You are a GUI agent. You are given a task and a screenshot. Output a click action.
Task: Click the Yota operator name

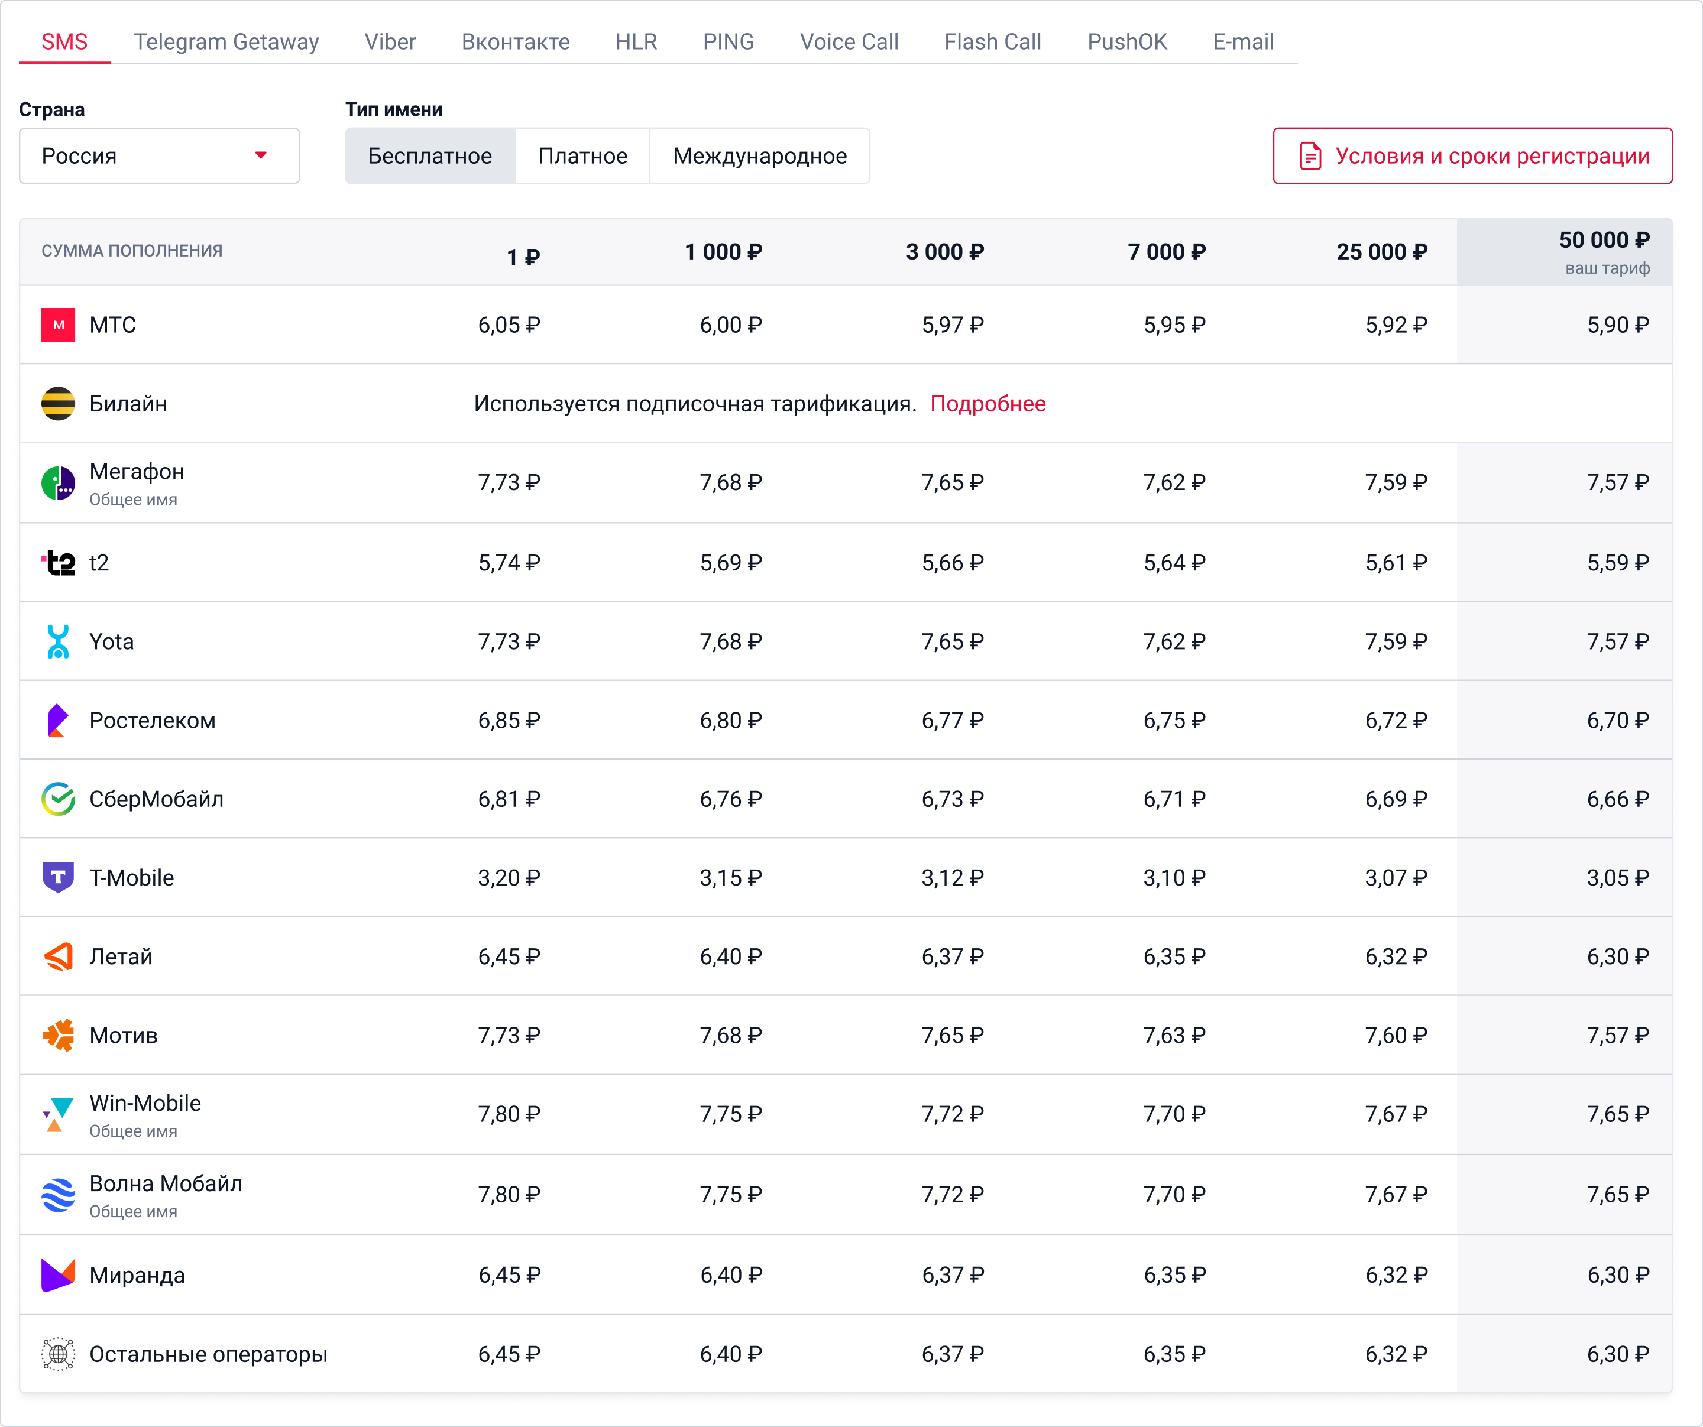click(112, 641)
